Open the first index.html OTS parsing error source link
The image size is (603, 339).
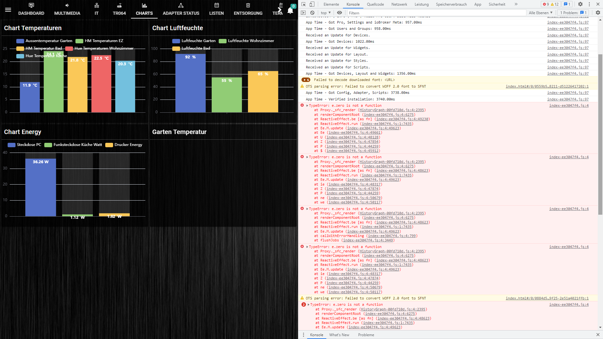[x=547, y=87]
